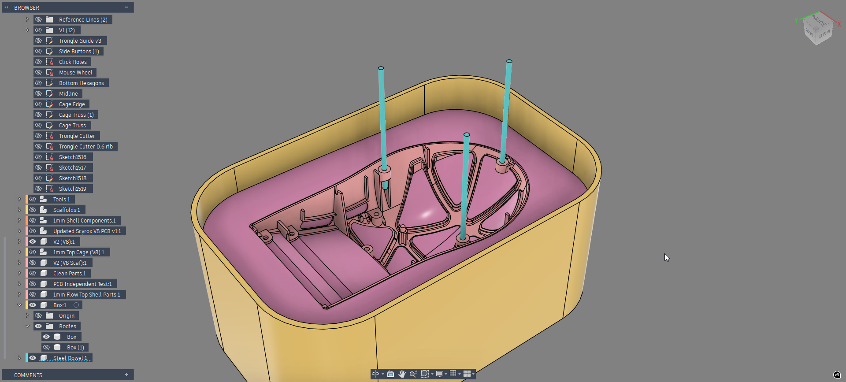Collapse the Browser panel with minus
Image resolution: width=846 pixels, height=382 pixels.
pyautogui.click(x=126, y=7)
